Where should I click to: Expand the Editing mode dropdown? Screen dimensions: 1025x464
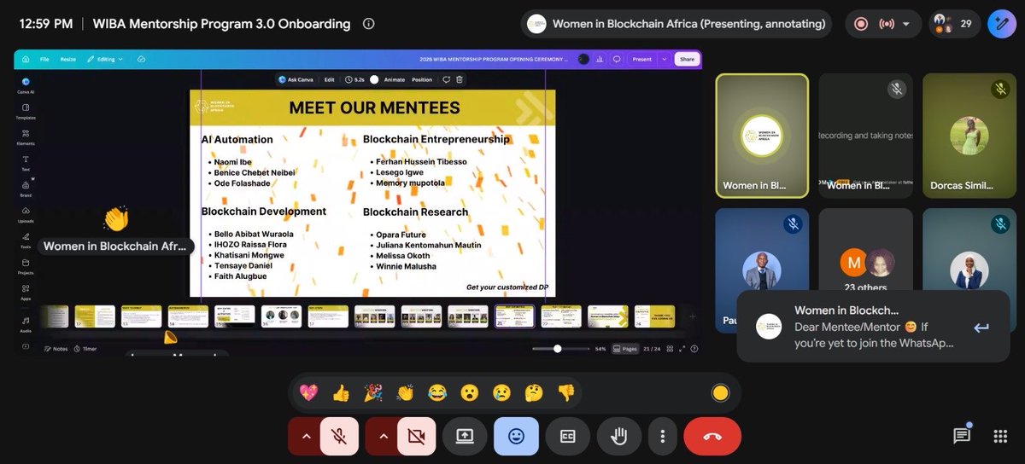(107, 59)
